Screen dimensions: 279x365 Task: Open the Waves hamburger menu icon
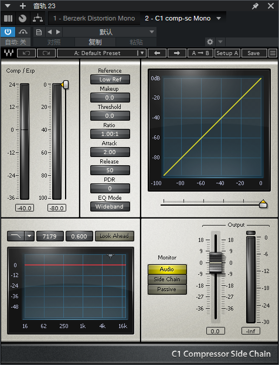click(273, 53)
